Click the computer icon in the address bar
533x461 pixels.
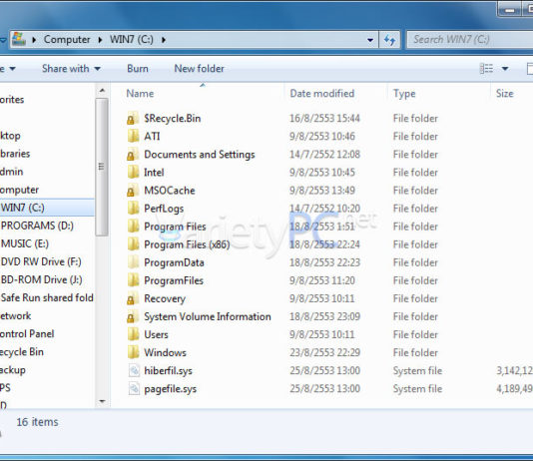point(19,39)
